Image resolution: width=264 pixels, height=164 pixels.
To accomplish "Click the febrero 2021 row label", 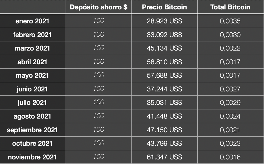I will coord(33,34).
